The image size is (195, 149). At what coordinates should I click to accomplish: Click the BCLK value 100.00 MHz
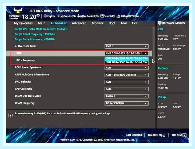[164, 49]
